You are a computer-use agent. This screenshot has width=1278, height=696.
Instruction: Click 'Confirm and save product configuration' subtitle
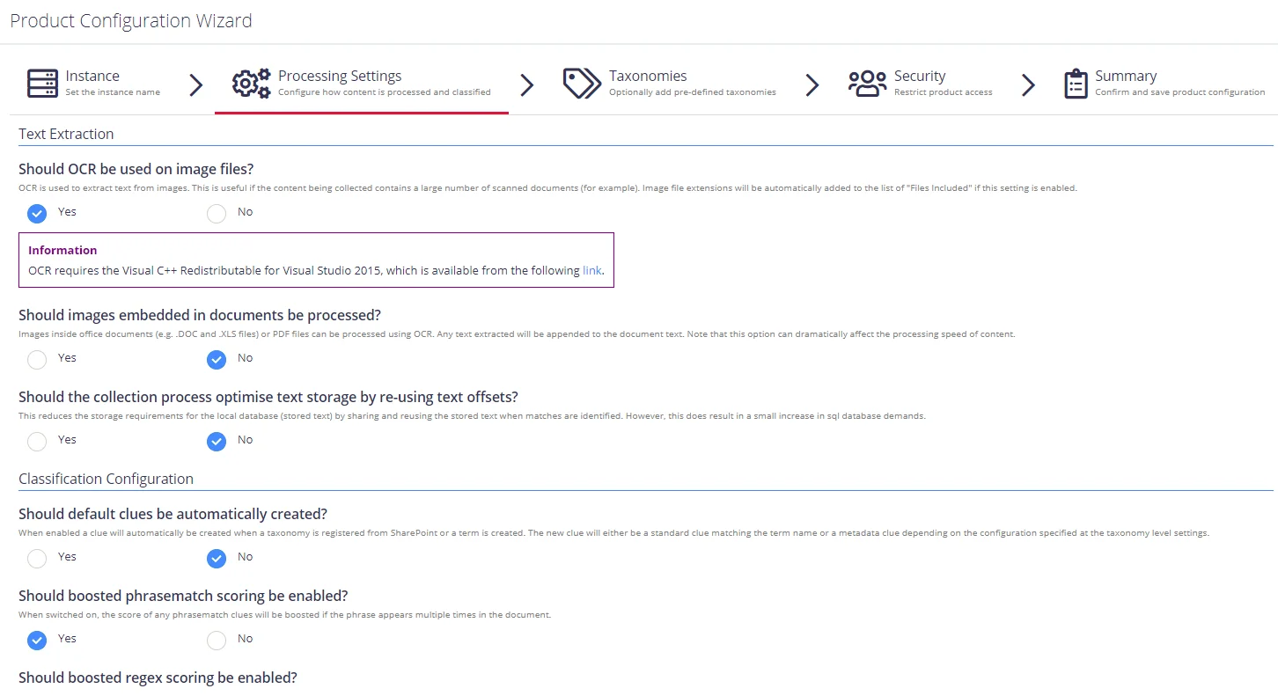tap(1180, 92)
